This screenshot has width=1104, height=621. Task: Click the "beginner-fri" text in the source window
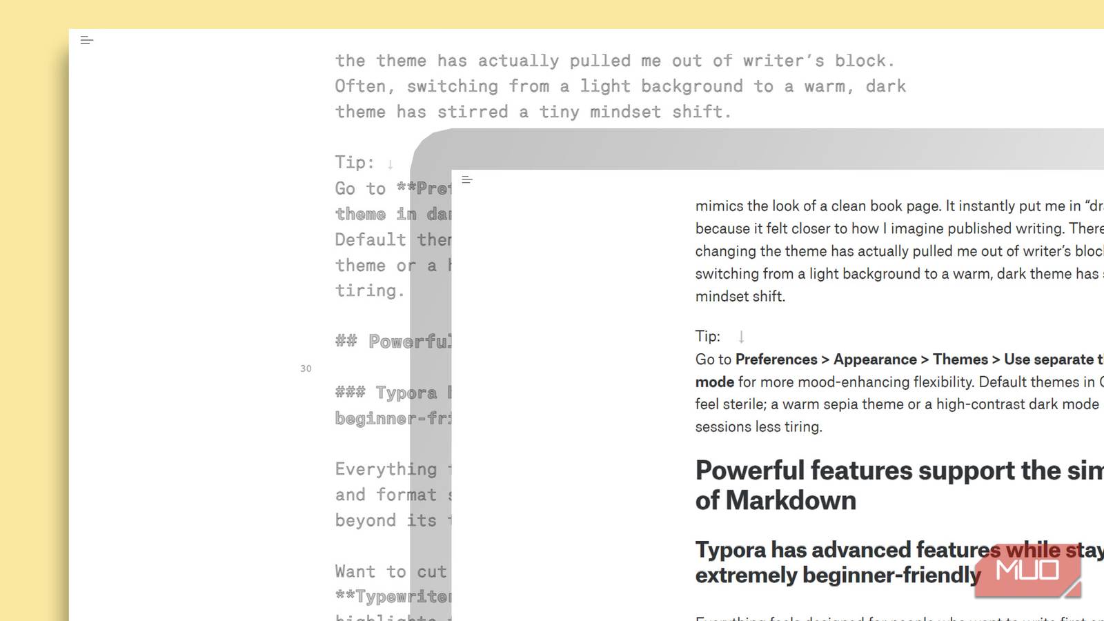pos(386,419)
